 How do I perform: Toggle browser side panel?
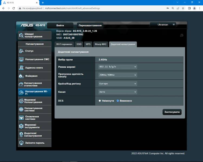coord(189,8)
